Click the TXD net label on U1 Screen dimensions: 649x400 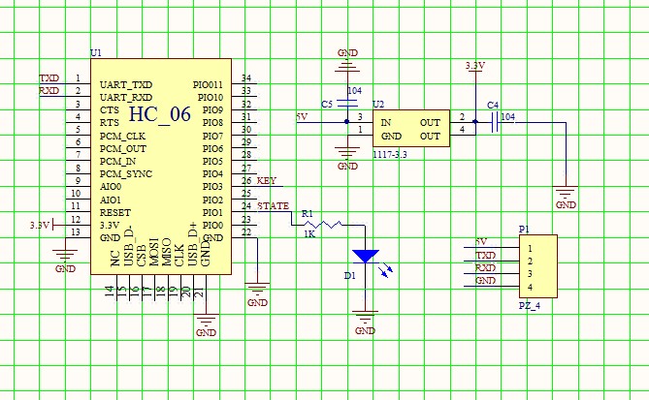point(48,77)
